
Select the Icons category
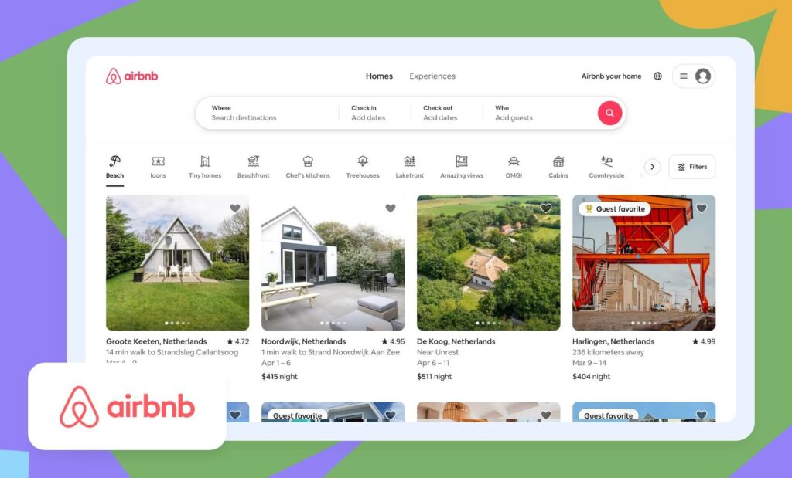click(158, 167)
